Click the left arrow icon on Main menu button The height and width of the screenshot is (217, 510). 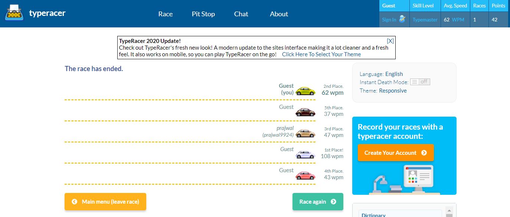74,201
